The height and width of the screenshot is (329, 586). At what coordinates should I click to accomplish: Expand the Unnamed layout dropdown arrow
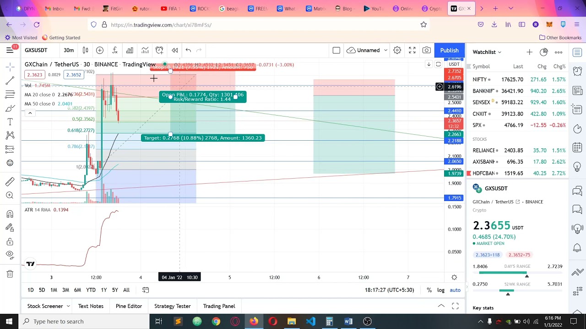[386, 50]
